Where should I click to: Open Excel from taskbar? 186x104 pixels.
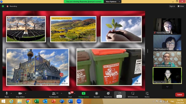(36, 101)
